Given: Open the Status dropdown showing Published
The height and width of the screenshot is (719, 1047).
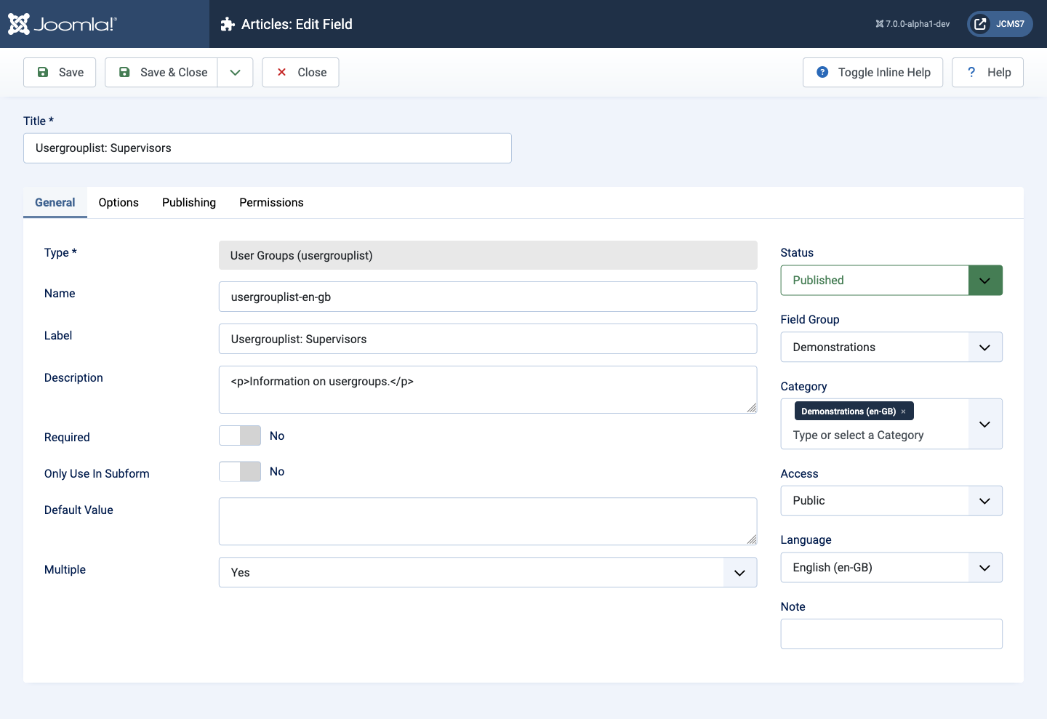Looking at the screenshot, I should pos(891,280).
